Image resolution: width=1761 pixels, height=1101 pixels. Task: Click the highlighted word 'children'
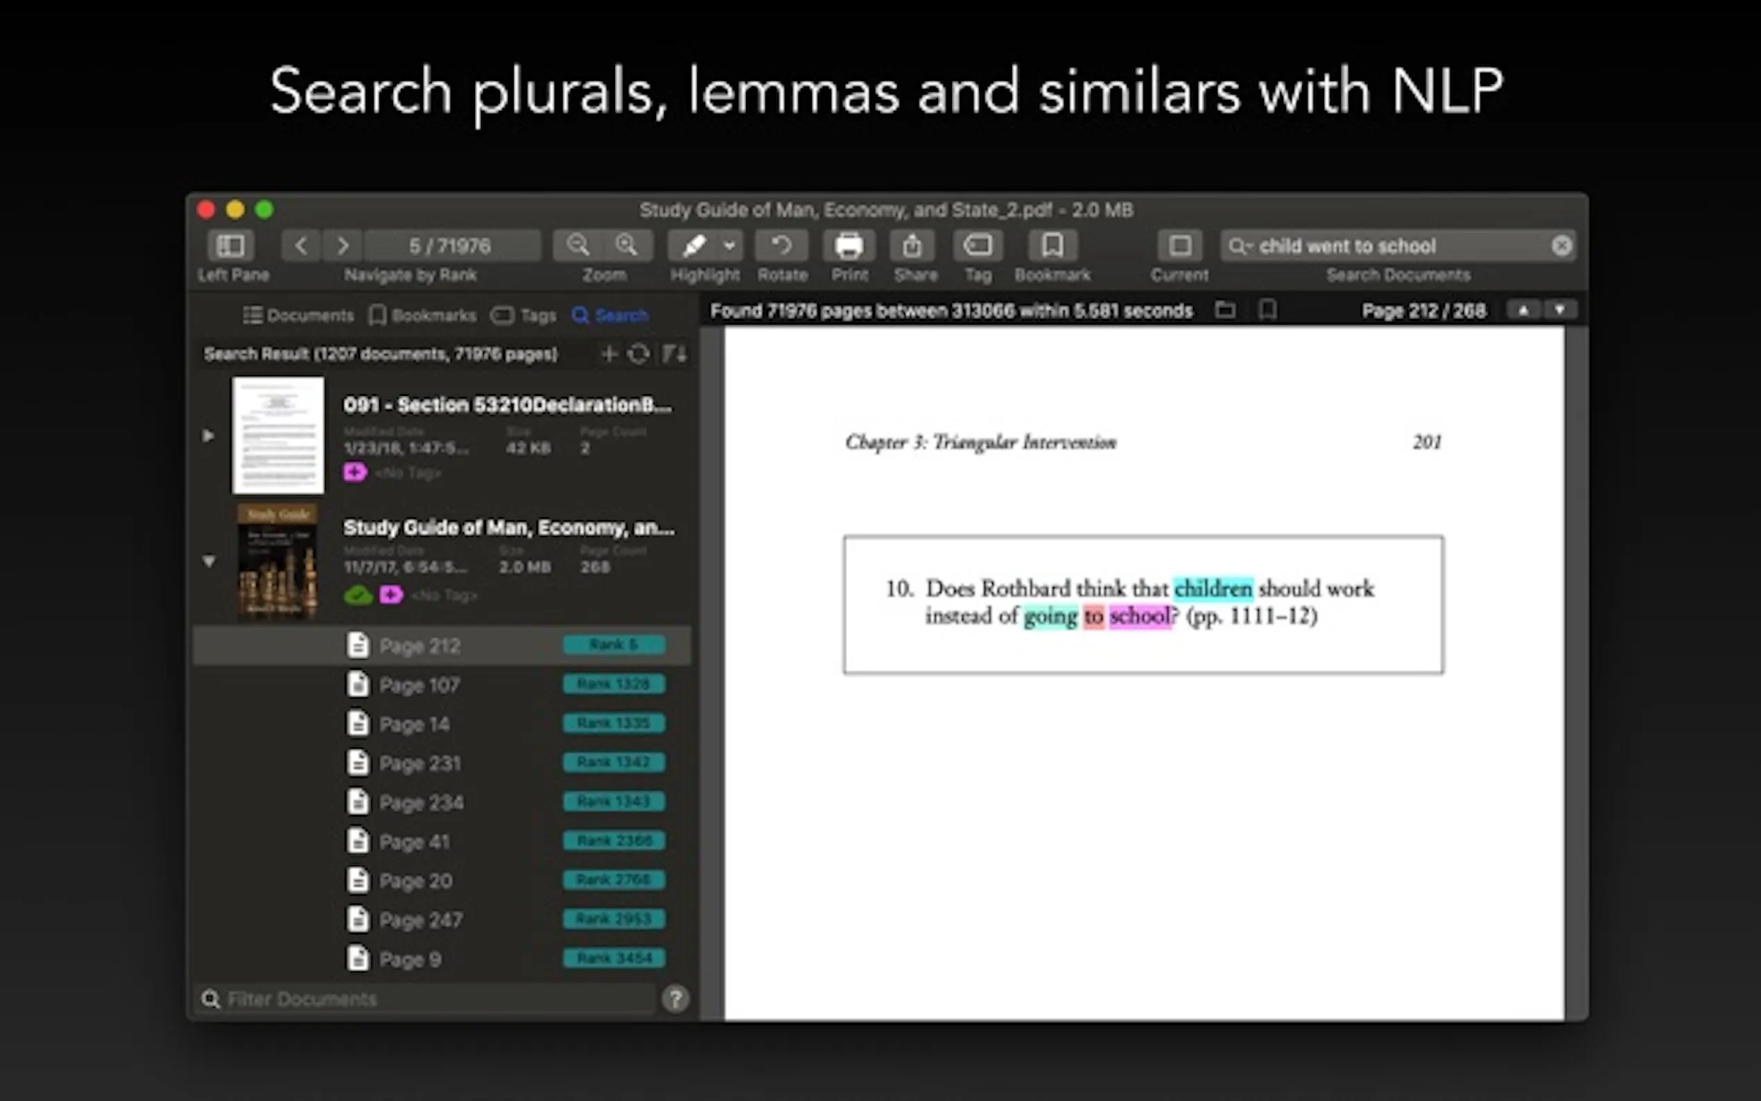coord(1213,589)
